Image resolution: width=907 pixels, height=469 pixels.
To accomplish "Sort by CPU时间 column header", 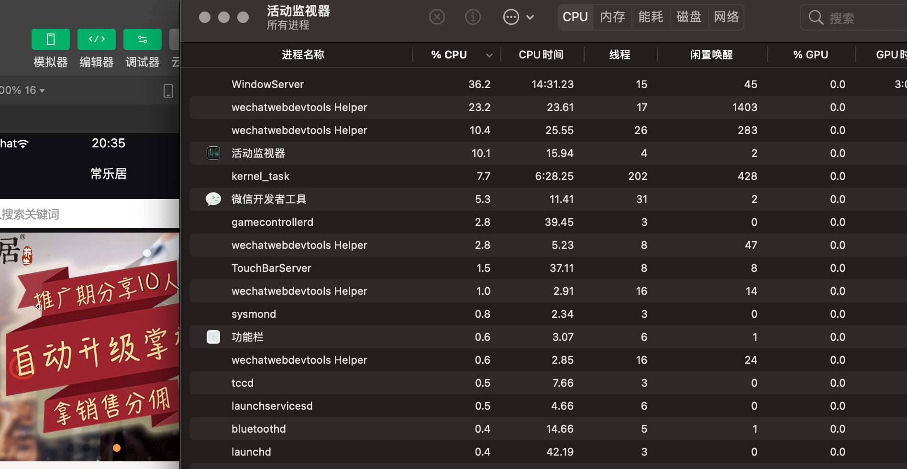I will [x=541, y=55].
